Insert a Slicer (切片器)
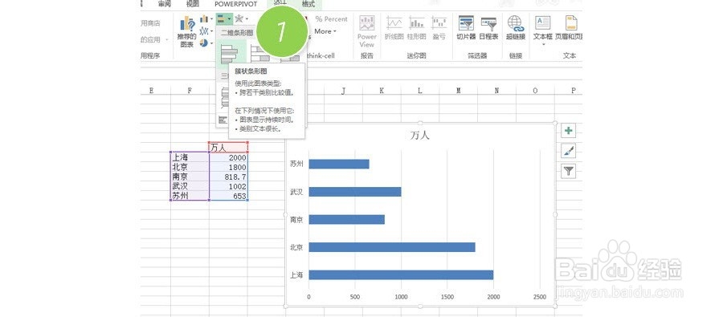 point(466,27)
